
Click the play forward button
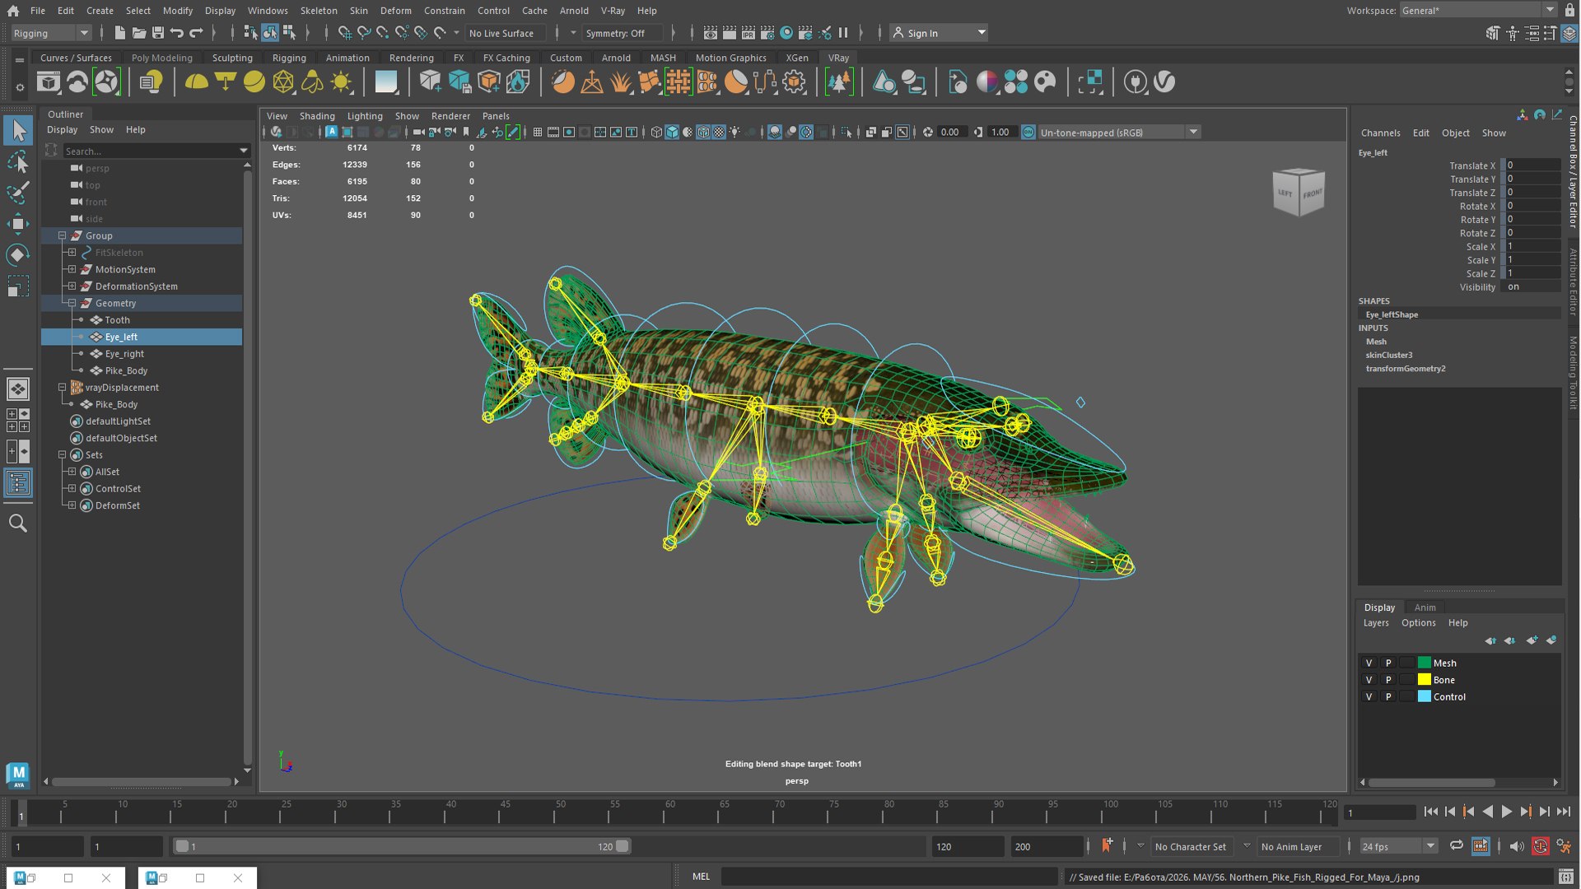tap(1507, 812)
